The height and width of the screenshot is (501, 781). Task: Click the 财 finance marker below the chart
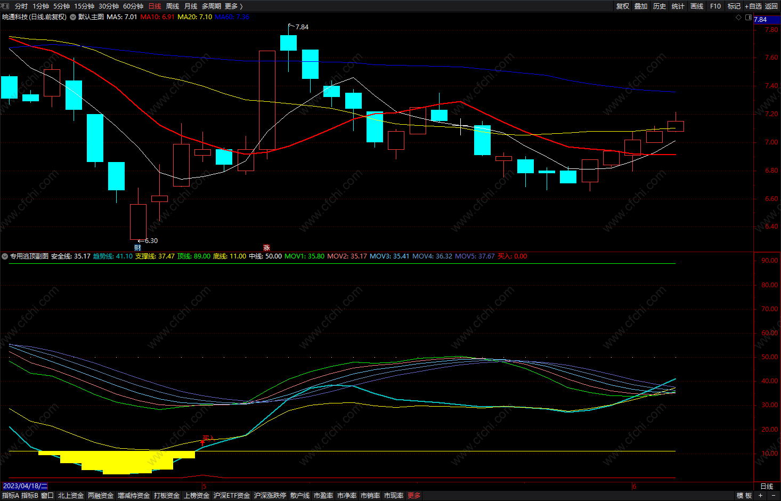137,248
